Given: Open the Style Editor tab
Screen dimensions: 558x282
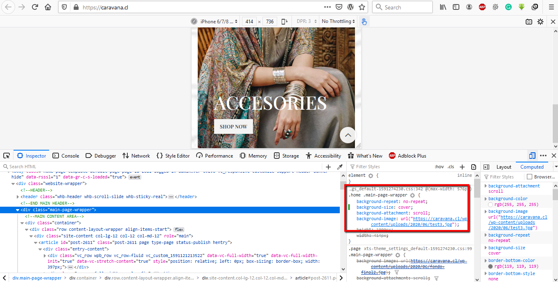Looking at the screenshot, I should (173, 156).
